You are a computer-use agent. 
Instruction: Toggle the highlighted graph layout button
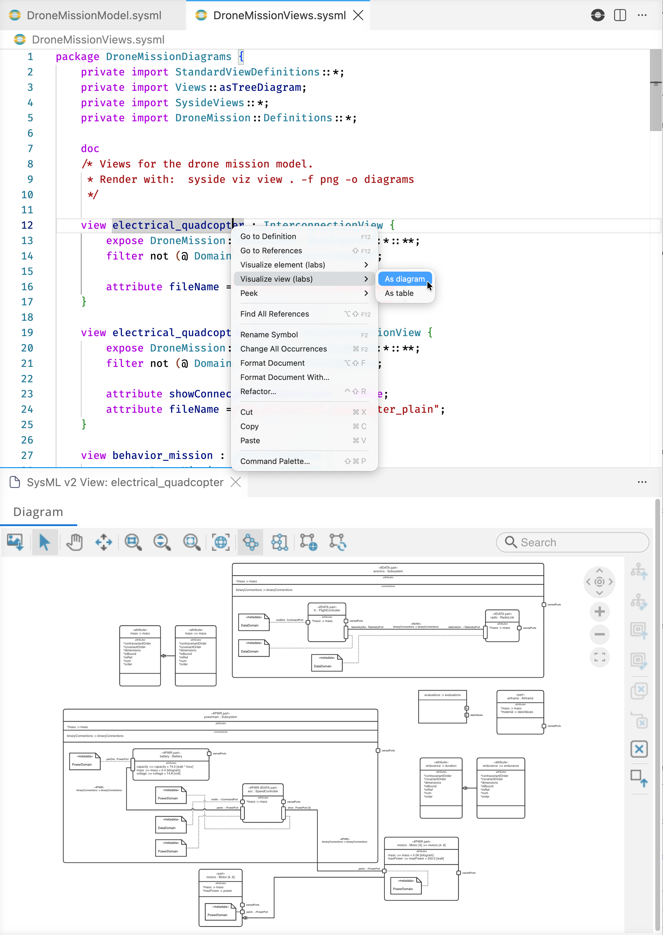pyautogui.click(x=250, y=542)
